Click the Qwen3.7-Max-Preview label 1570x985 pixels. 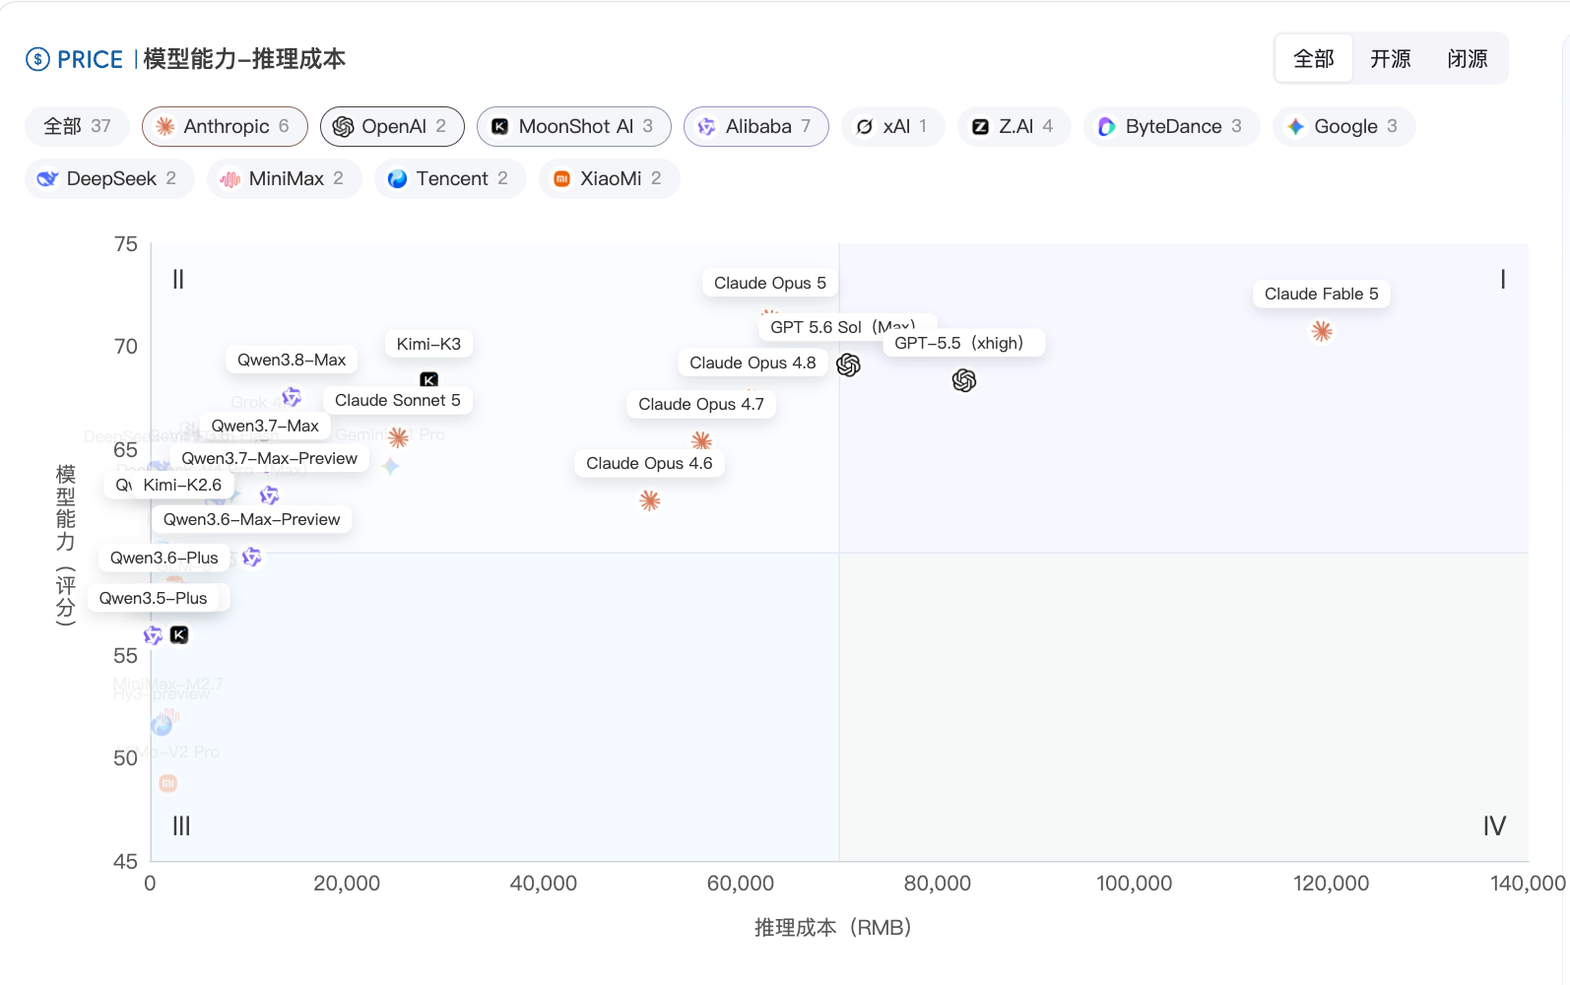click(x=270, y=458)
